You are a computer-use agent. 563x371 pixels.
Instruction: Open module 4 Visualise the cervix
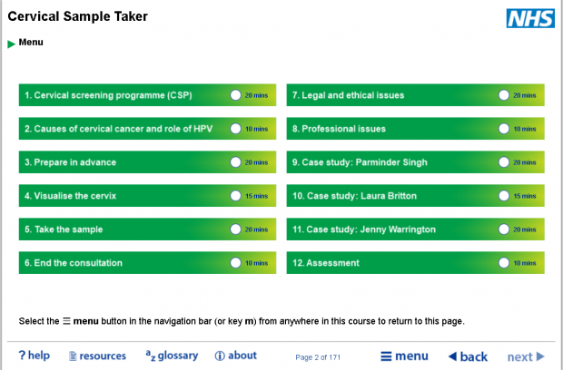[x=148, y=196]
